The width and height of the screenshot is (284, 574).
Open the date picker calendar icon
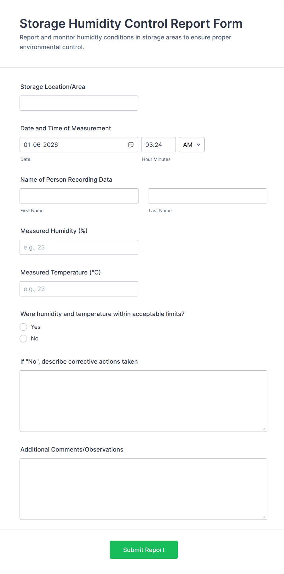131,144
